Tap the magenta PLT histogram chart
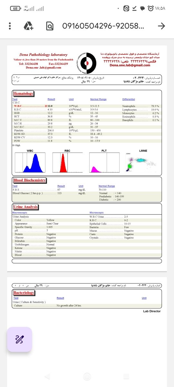 coord(104,163)
